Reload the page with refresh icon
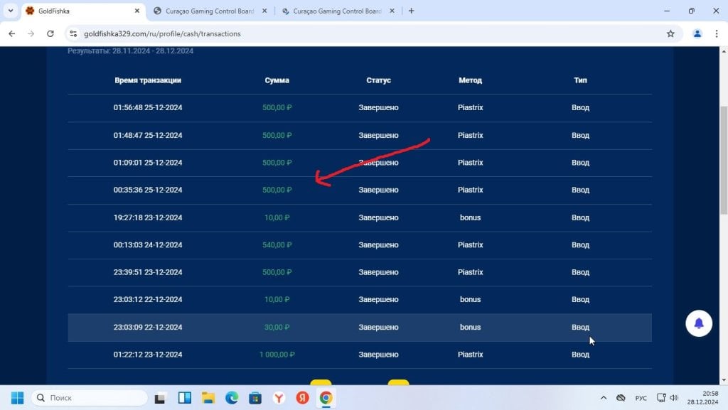 (x=50, y=33)
